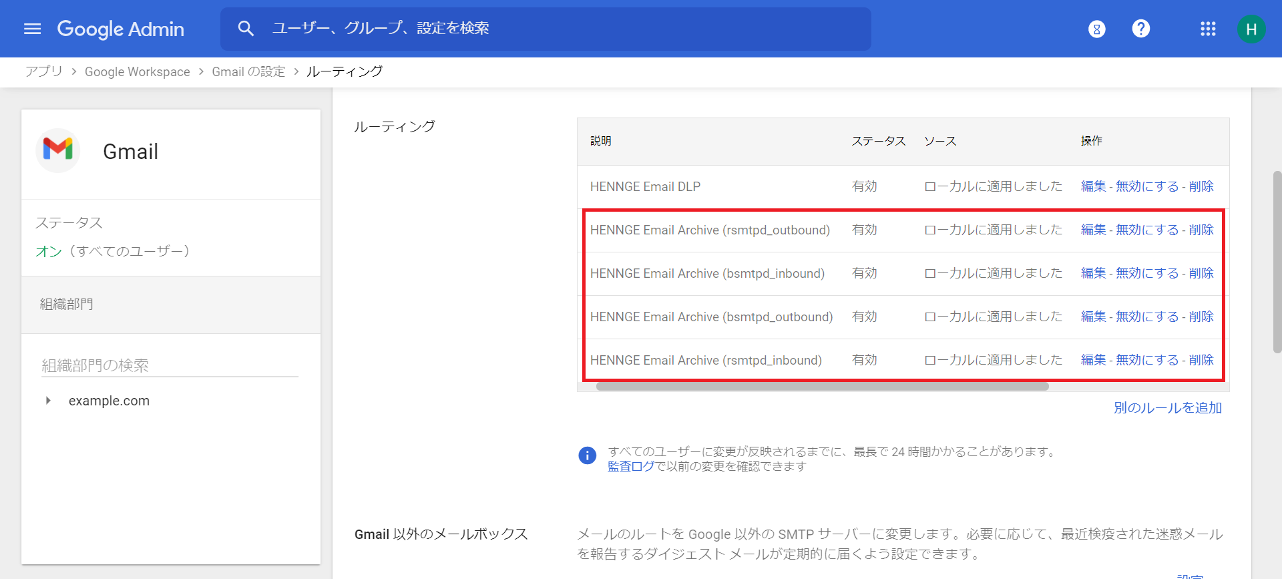Edit the rsmtpd_inbound archive rule

[1093, 360]
